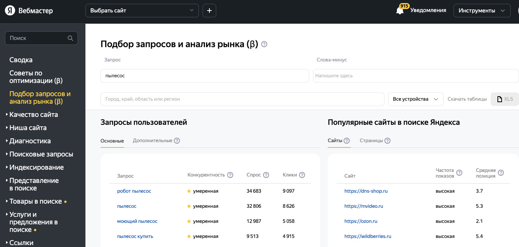Open the Выбрать сайт dropdown
Image resolution: width=519 pixels, height=247 pixels.
pyautogui.click(x=142, y=11)
